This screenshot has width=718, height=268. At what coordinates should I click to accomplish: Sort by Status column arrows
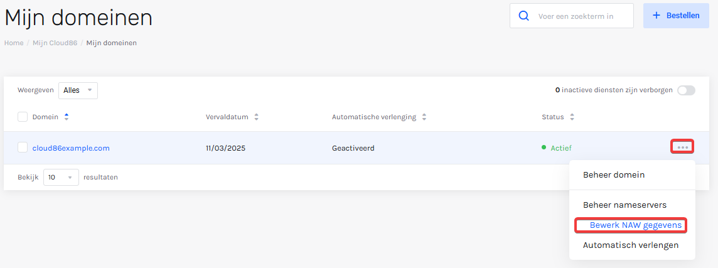[572, 117]
